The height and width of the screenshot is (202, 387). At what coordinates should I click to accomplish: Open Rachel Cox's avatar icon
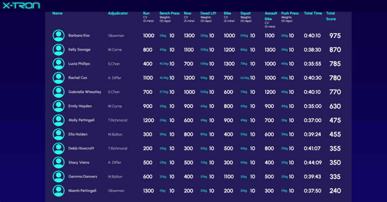pyautogui.click(x=58, y=78)
